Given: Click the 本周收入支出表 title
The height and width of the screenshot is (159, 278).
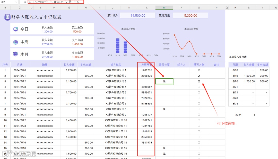Looking at the screenshot, I should (x=238, y=57).
